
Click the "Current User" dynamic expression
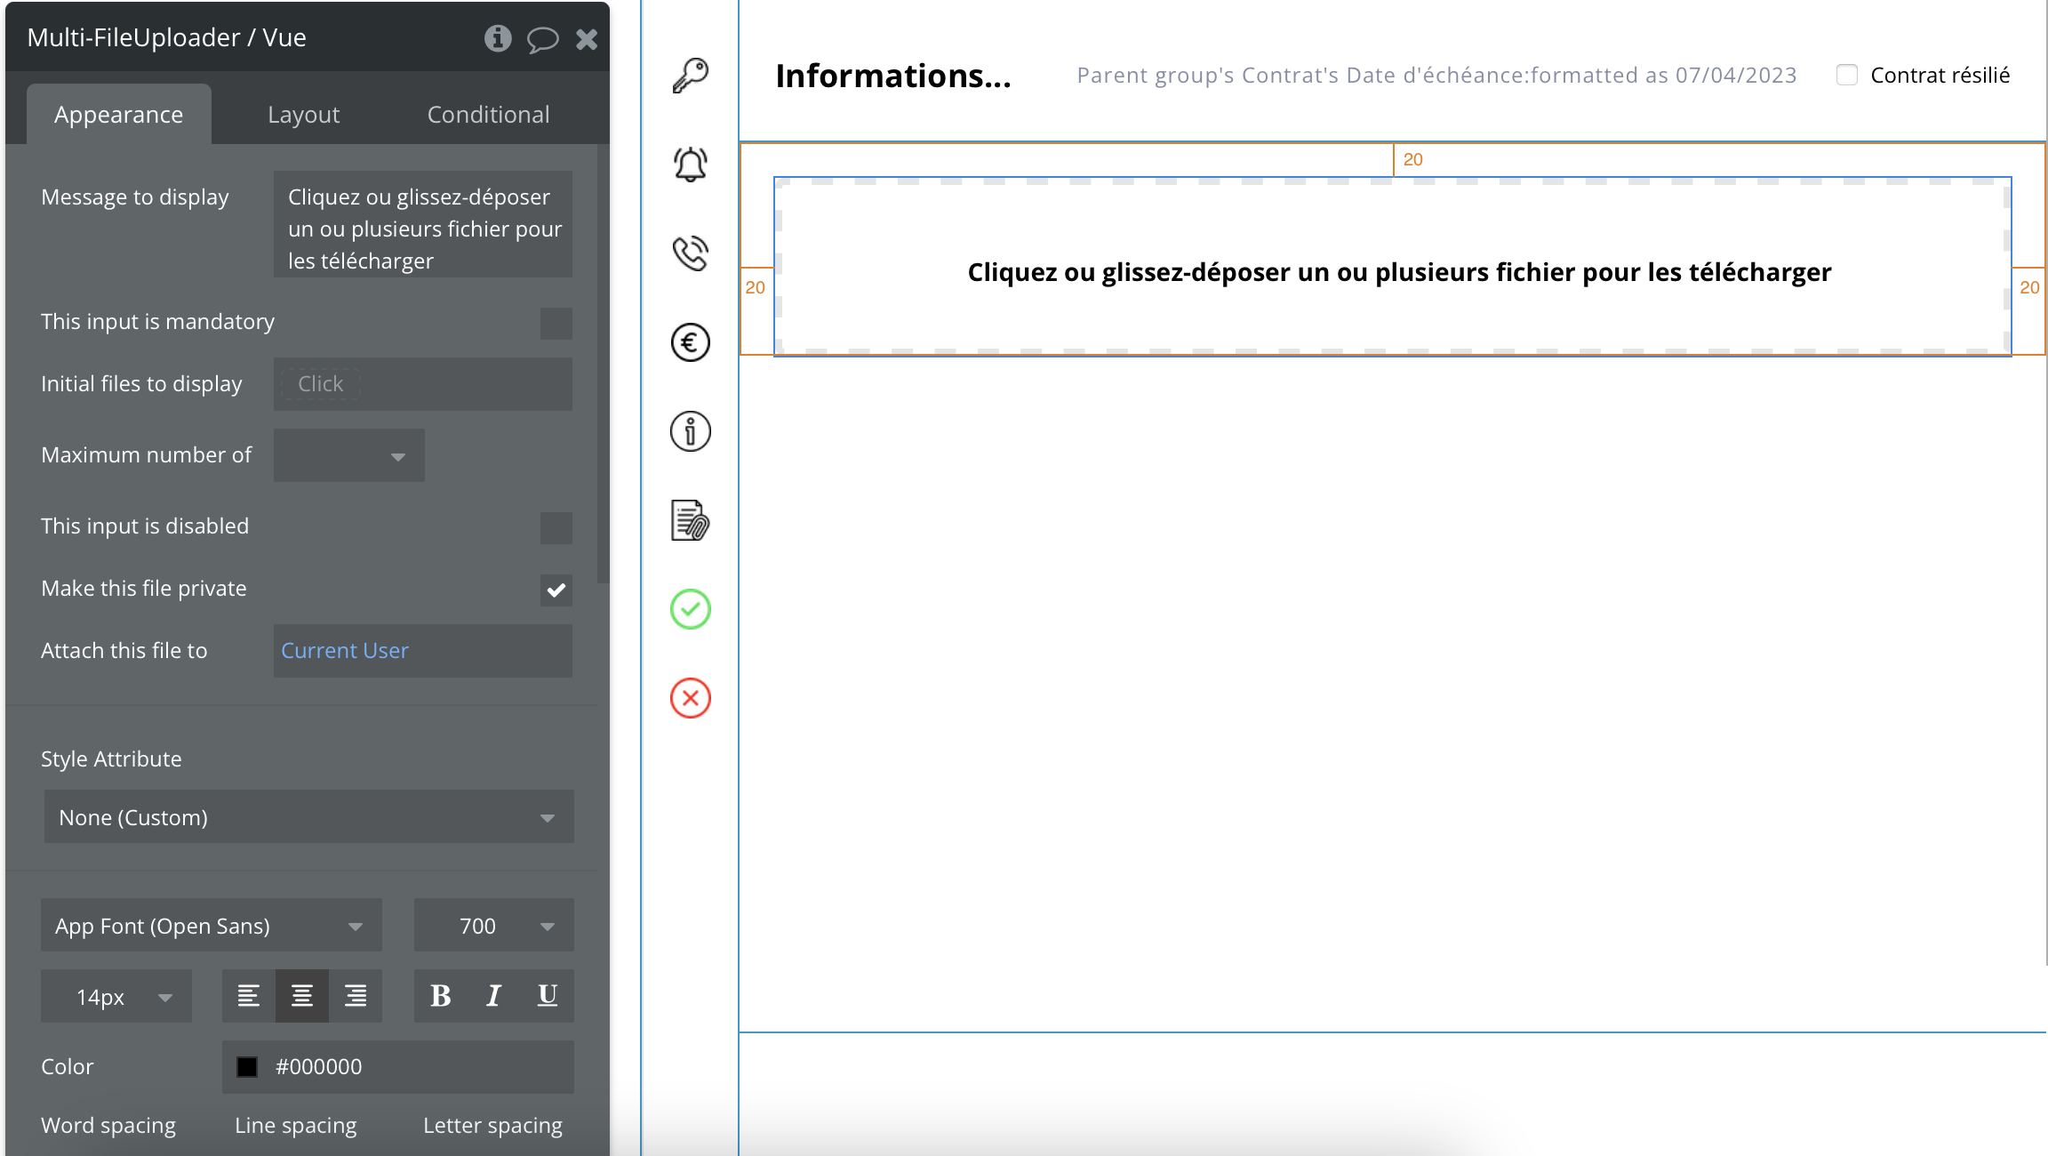(x=345, y=650)
